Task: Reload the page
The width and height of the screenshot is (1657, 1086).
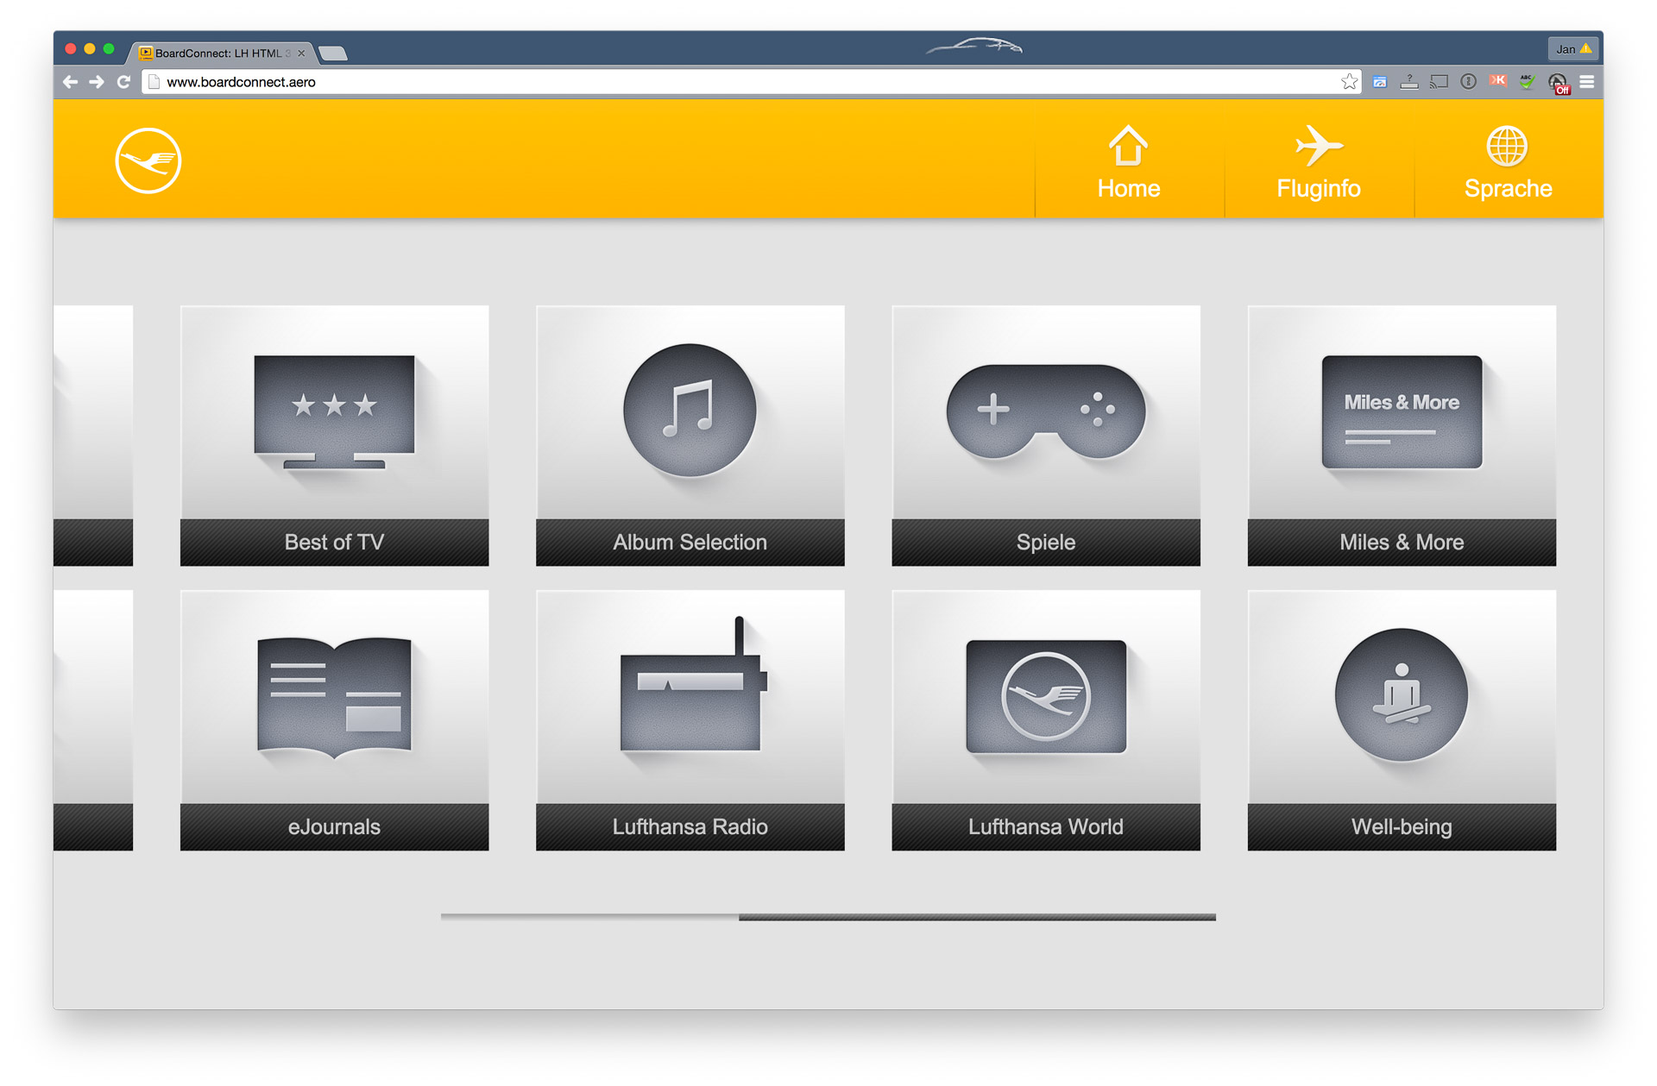Action: pyautogui.click(x=123, y=82)
